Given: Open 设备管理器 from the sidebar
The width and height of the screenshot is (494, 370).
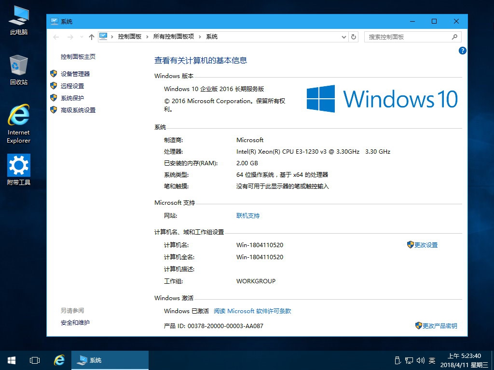Looking at the screenshot, I should [x=75, y=74].
